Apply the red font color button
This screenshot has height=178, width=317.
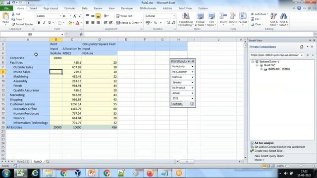(x=77, y=23)
